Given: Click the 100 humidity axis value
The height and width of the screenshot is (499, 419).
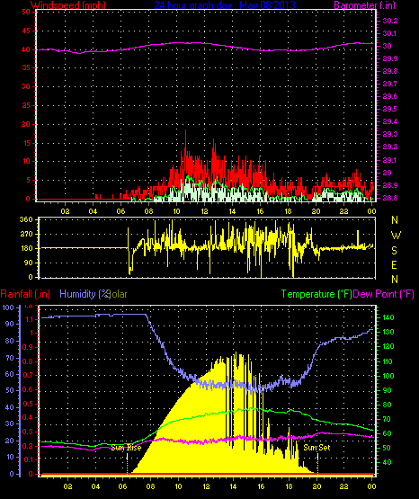Looking at the screenshot, I should tap(8, 307).
